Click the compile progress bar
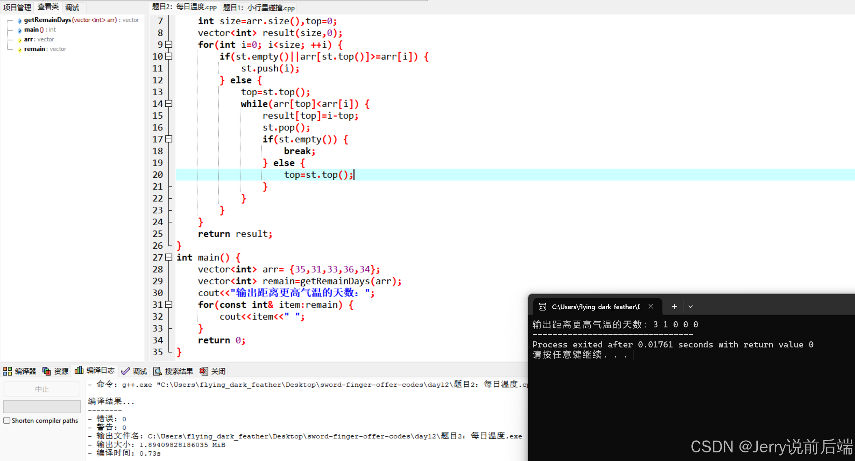Screen dimensions: 855x461 42,407
